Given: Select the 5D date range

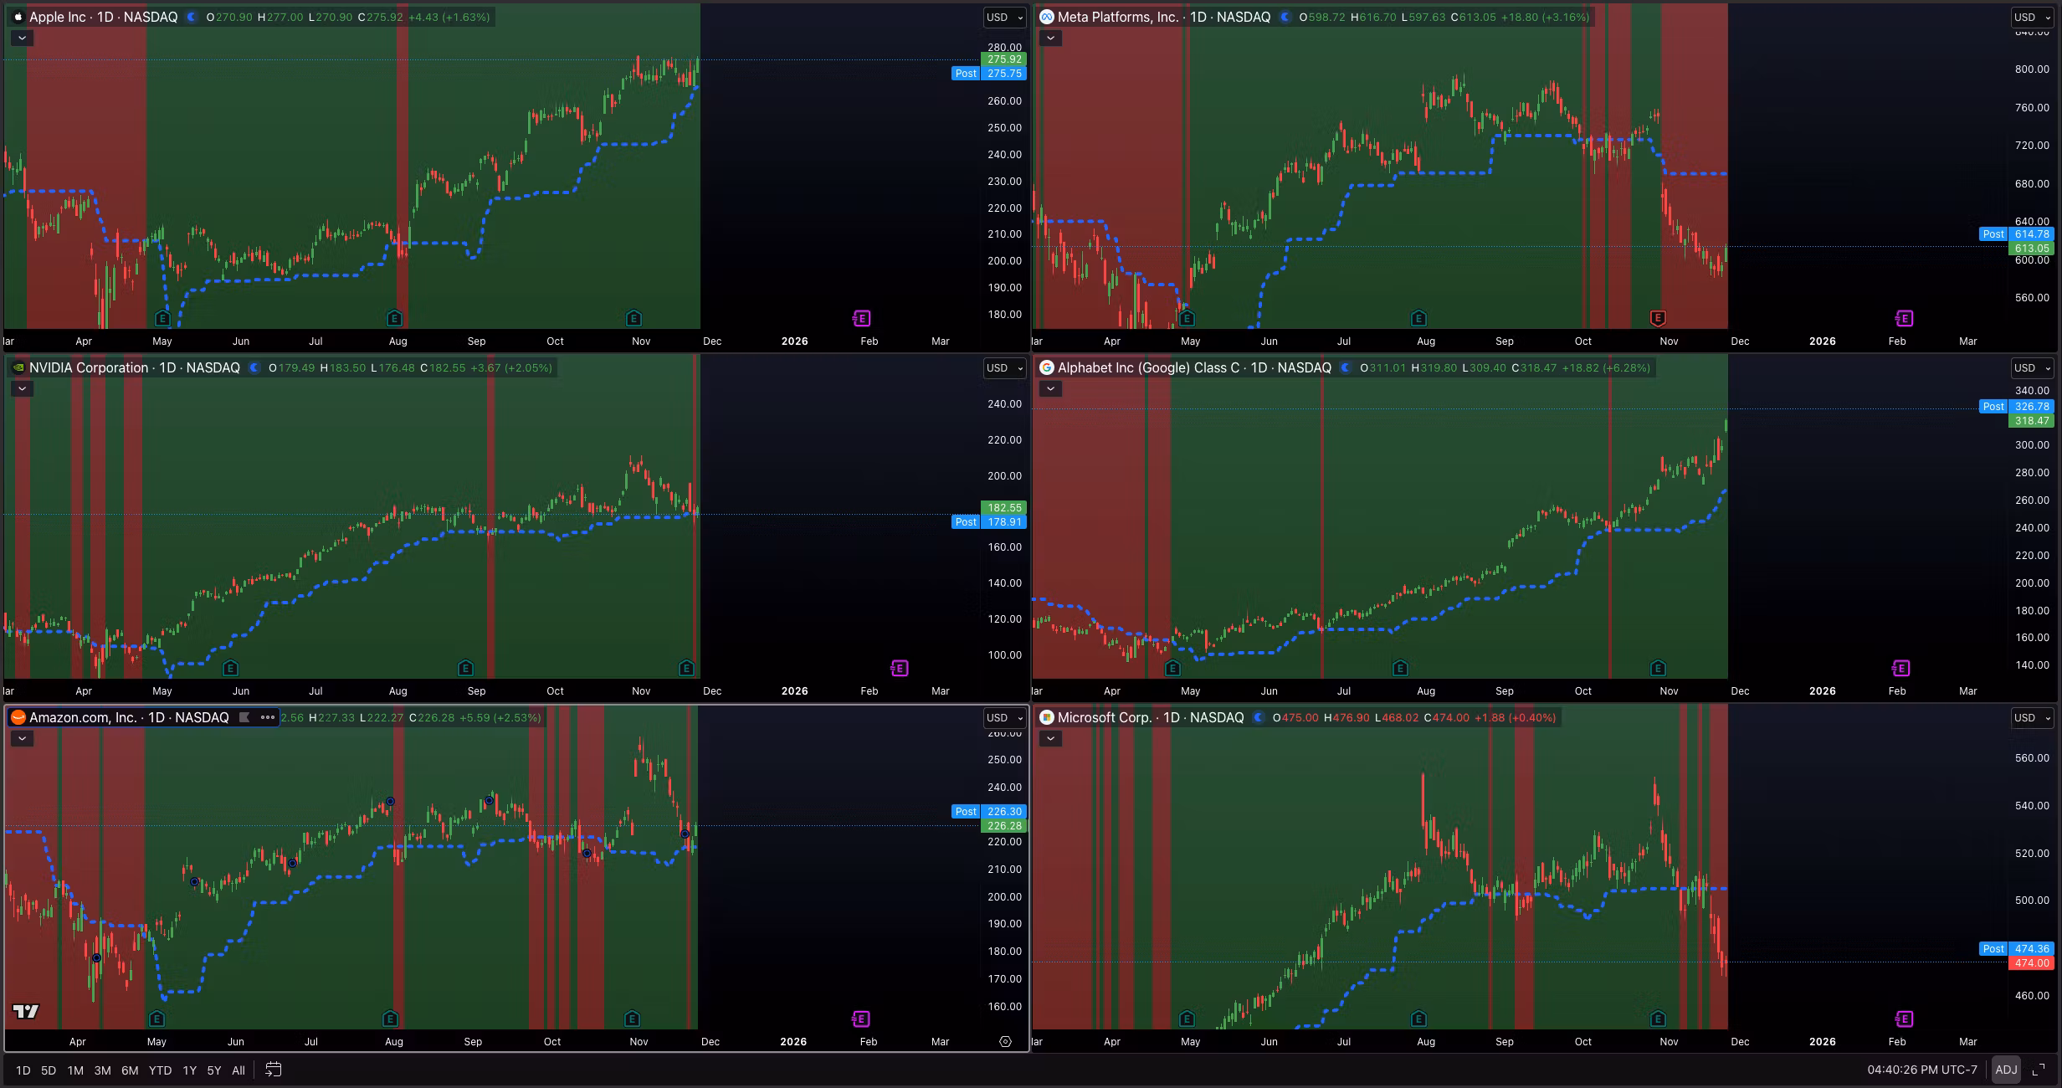Looking at the screenshot, I should click(49, 1070).
